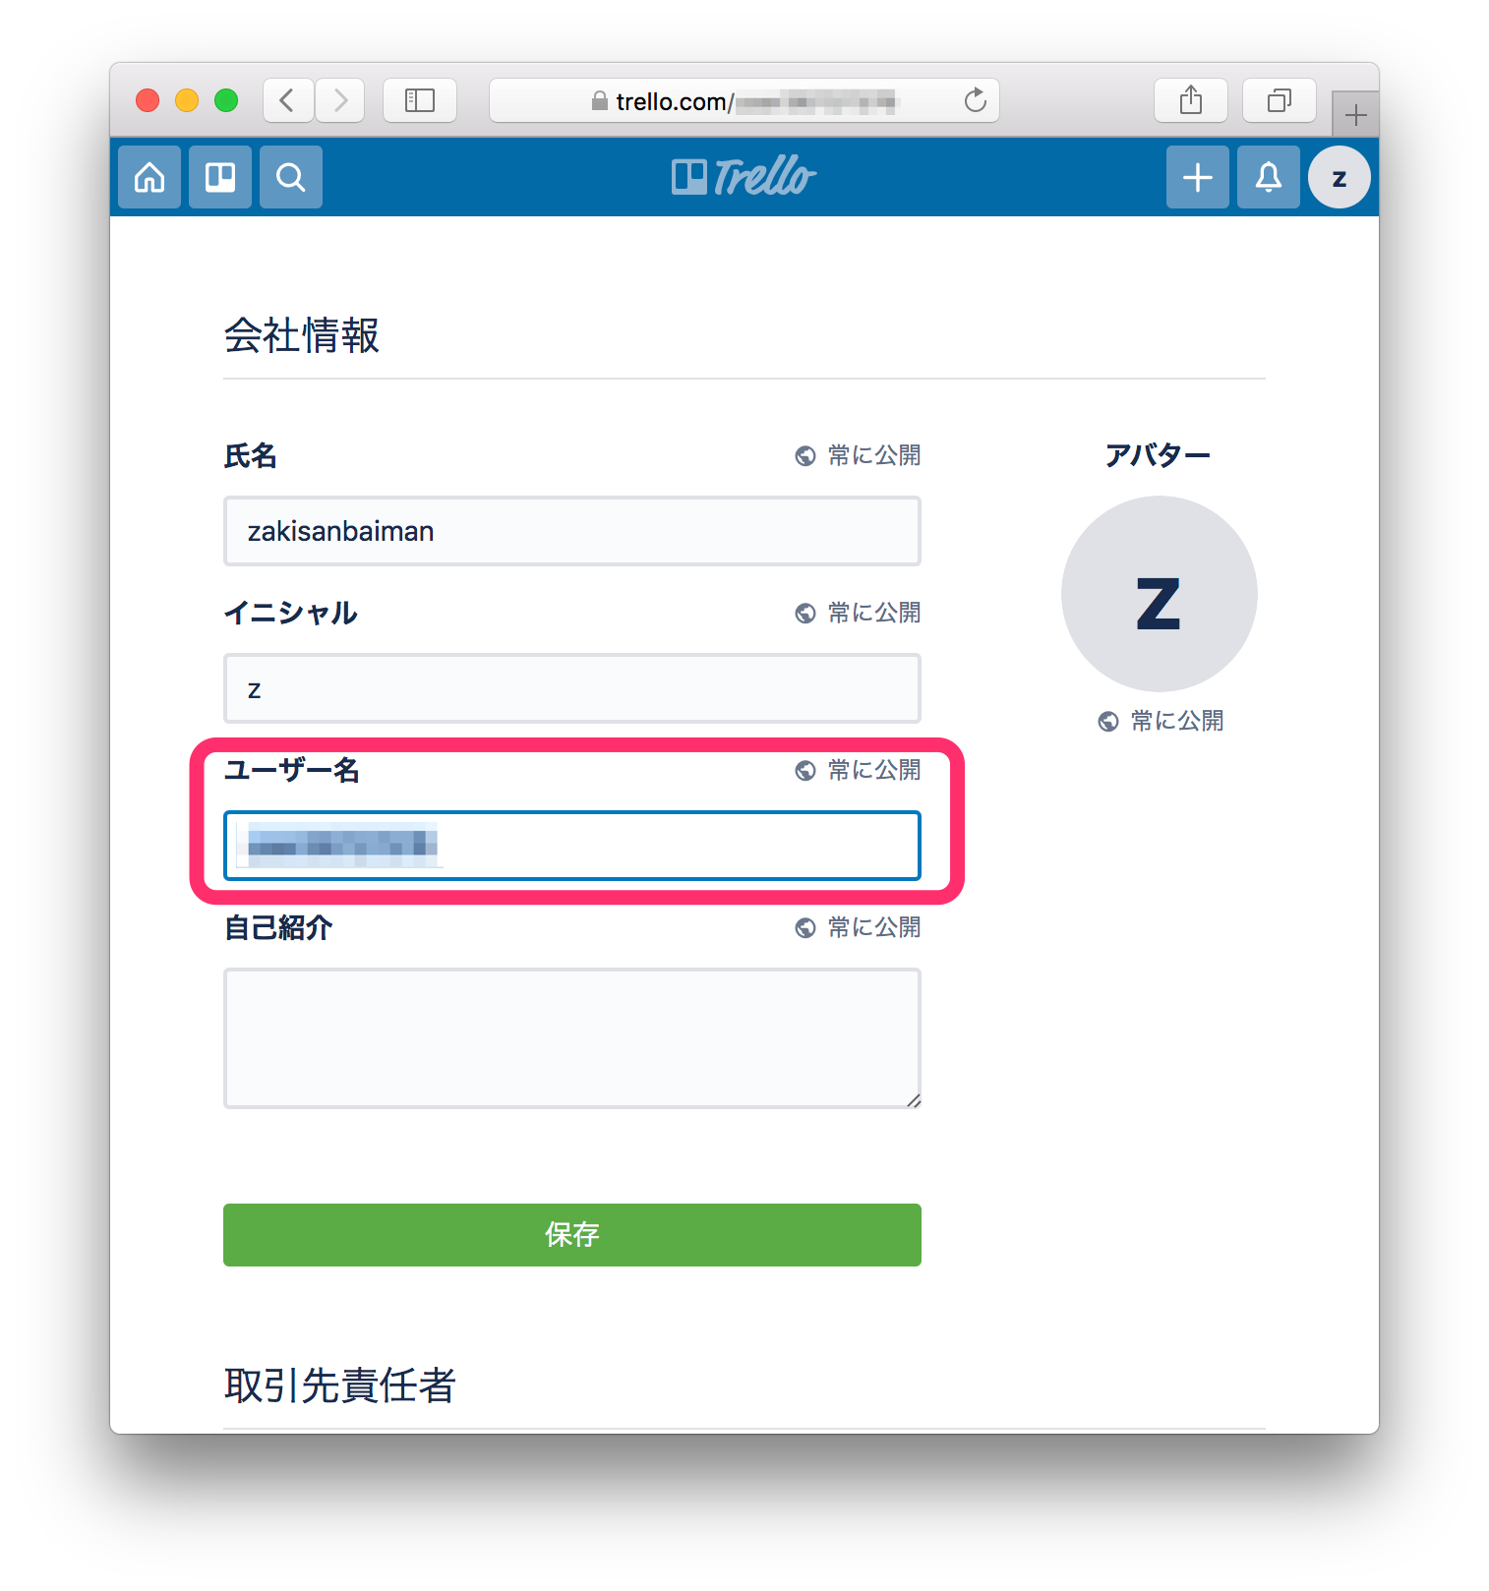Open the create plus button in header
The image size is (1489, 1591).
coord(1198,177)
